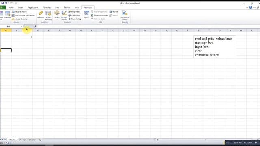This screenshot has height=146, width=260.
Task: Undo the last action from the quick access toolbar
Action: 6,3
